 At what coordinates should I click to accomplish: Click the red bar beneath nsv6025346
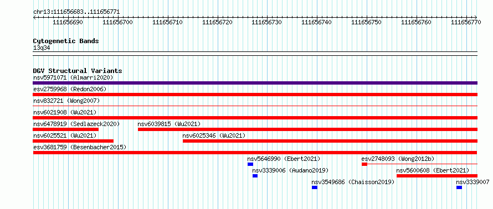(330, 141)
